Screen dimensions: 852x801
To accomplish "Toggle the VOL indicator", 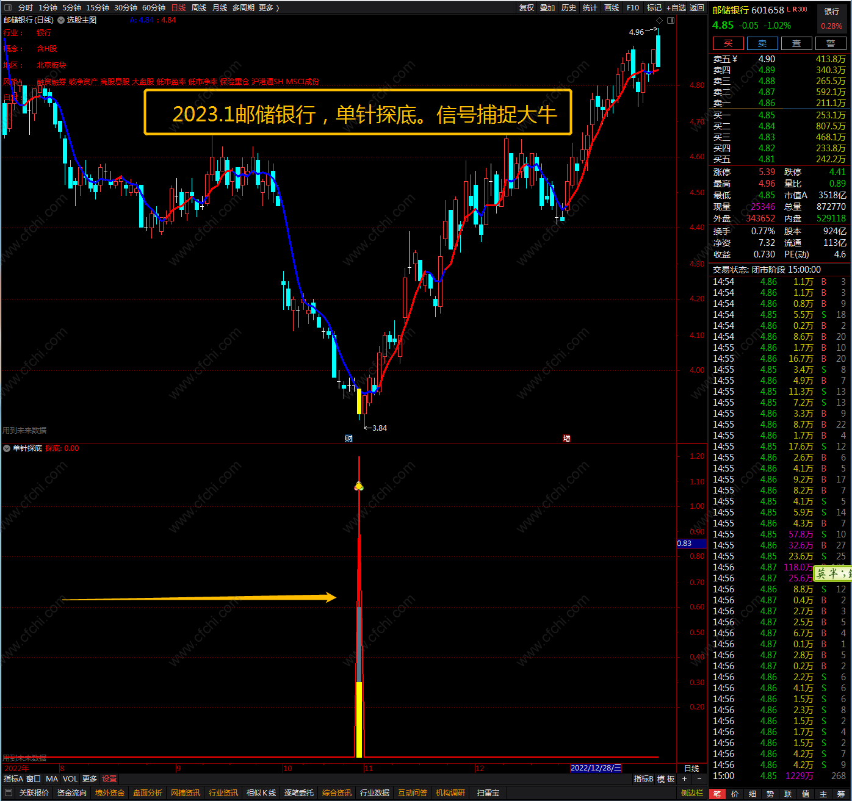I will (71, 779).
